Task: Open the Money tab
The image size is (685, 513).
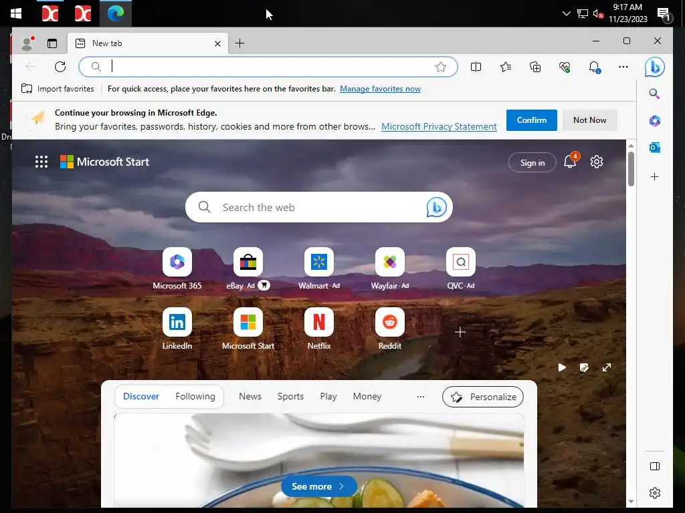Action: [x=367, y=396]
